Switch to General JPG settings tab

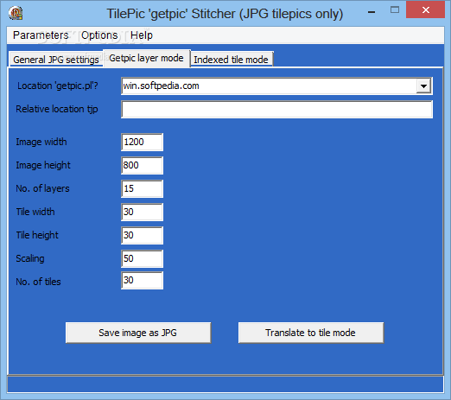tap(56, 60)
